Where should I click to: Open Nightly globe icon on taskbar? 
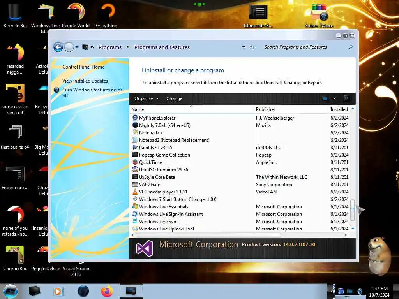click(83, 291)
